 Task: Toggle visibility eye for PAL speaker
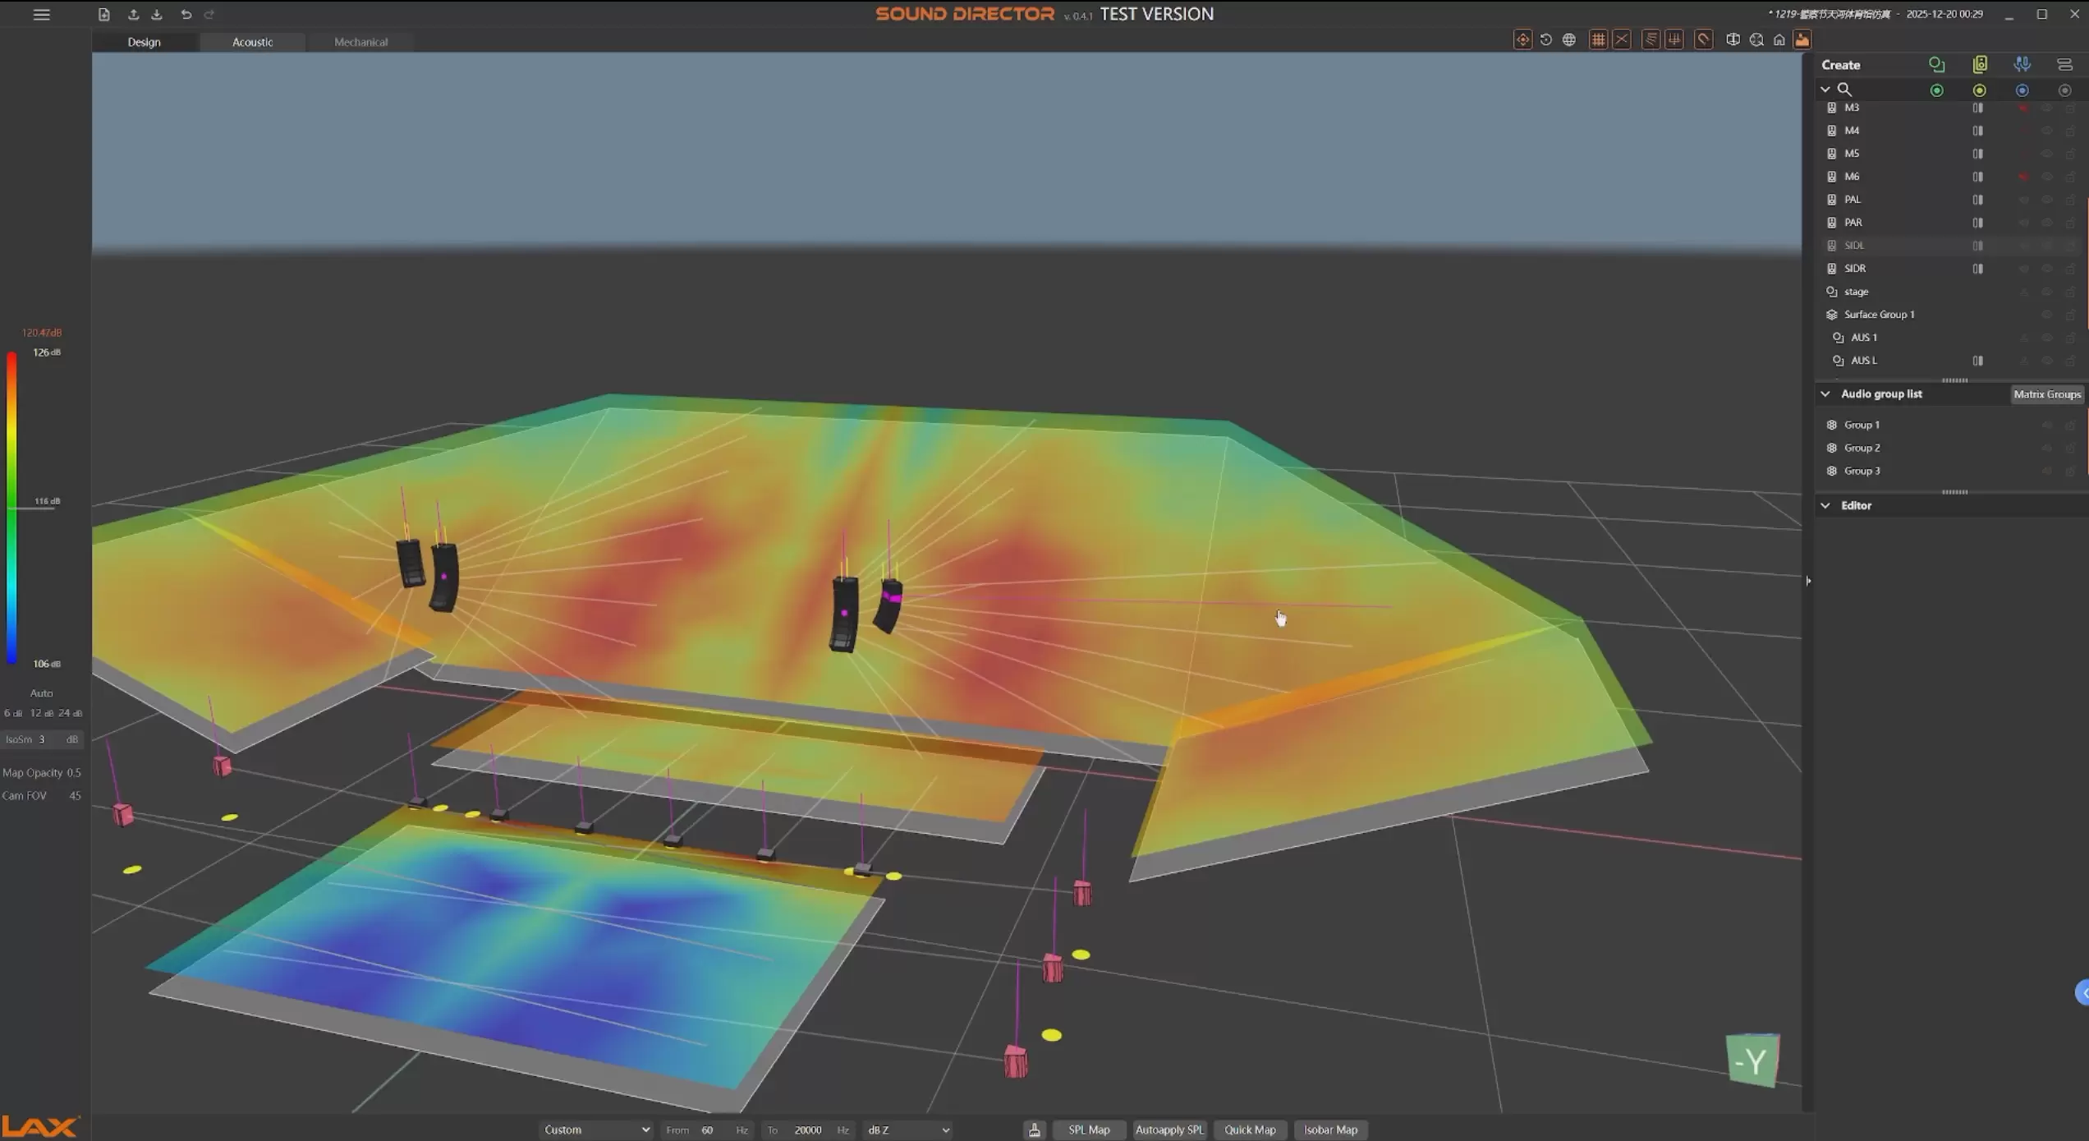(2046, 200)
